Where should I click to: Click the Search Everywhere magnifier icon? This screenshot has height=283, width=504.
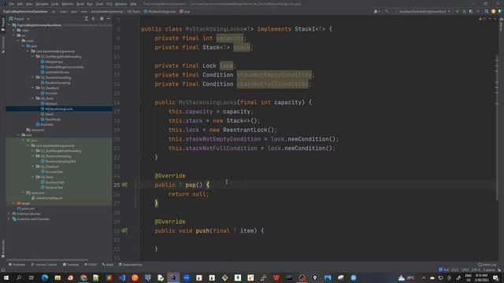tap(487, 11)
